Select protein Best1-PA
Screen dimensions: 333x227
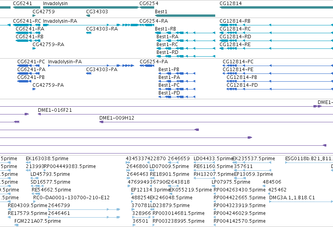point(177,81)
